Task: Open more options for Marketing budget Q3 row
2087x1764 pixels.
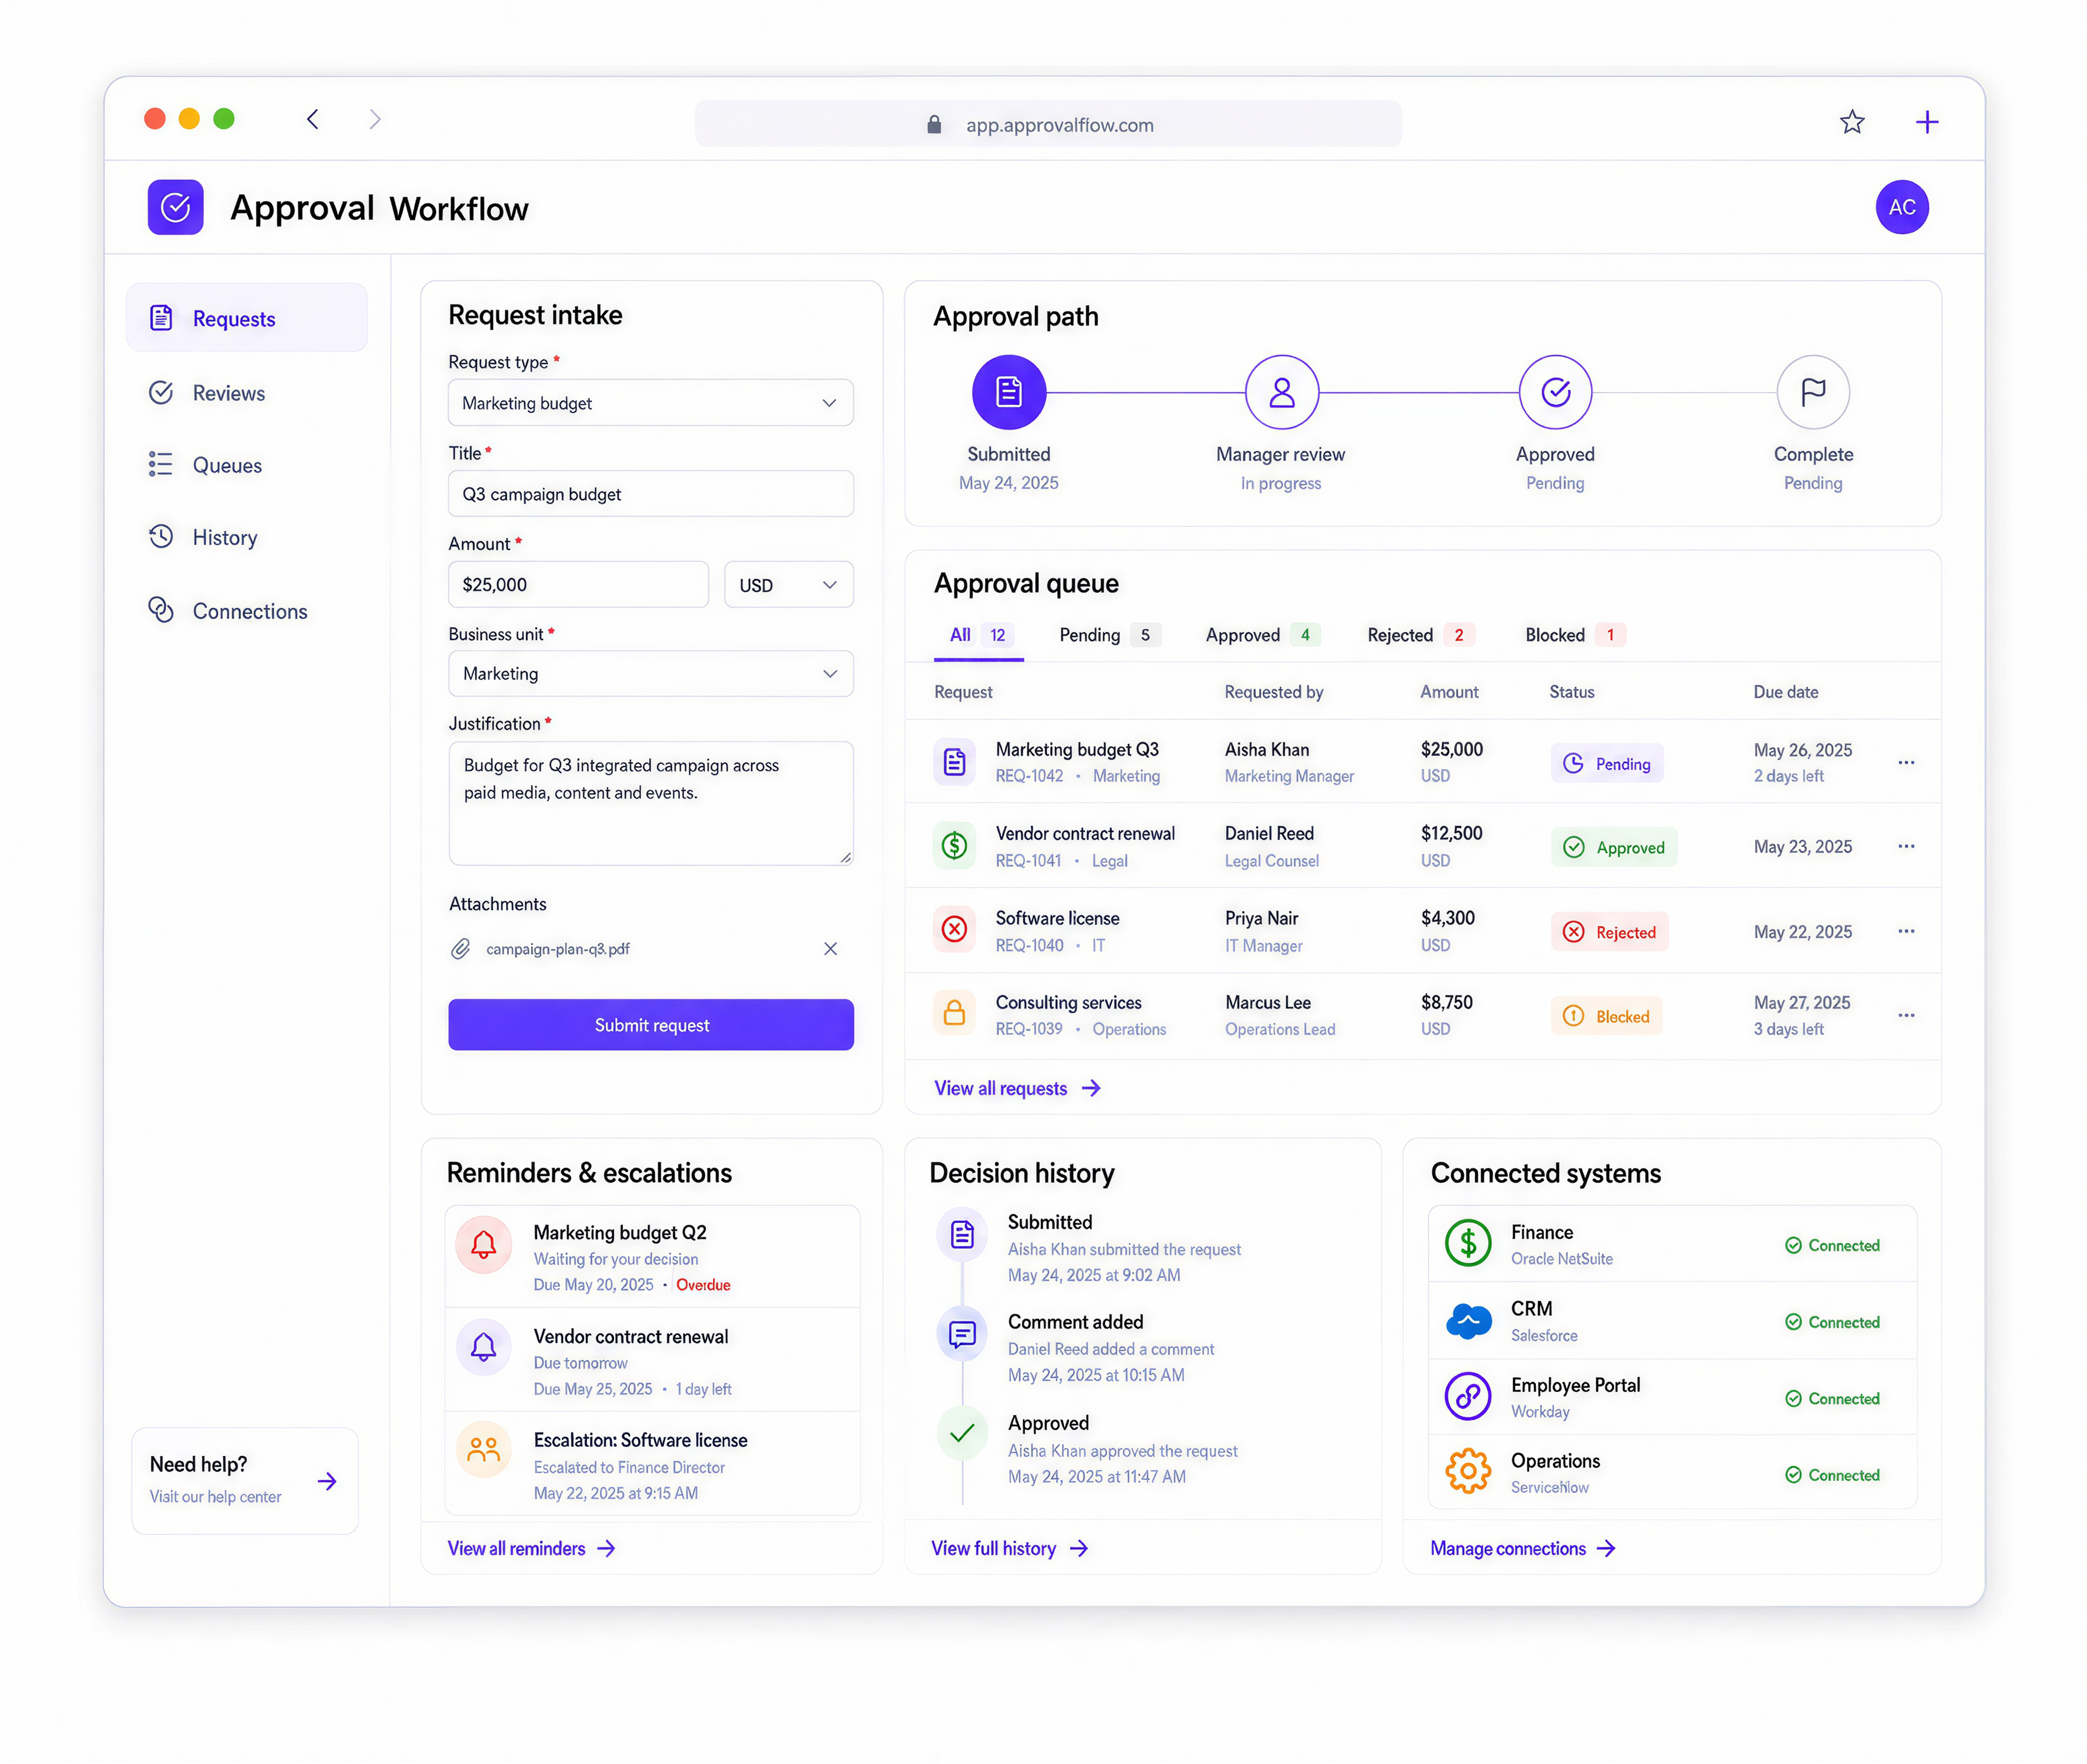Action: pos(1906,762)
